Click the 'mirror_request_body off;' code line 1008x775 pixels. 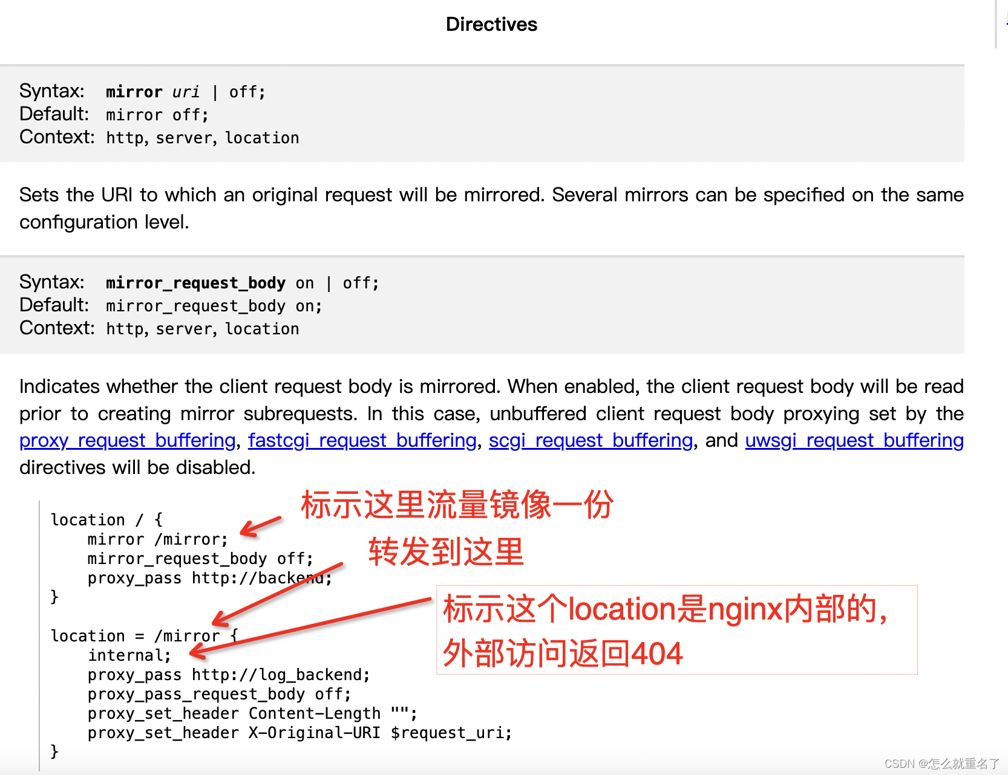coord(201,559)
